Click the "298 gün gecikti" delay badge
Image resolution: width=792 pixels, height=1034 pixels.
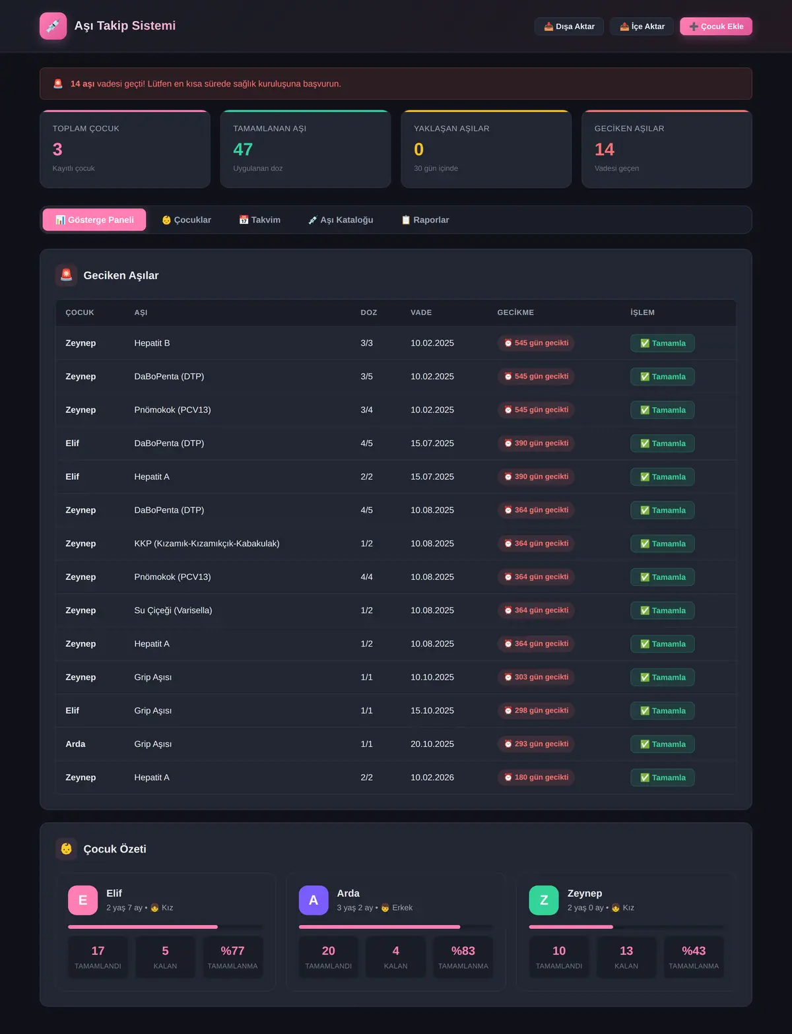[x=536, y=711]
